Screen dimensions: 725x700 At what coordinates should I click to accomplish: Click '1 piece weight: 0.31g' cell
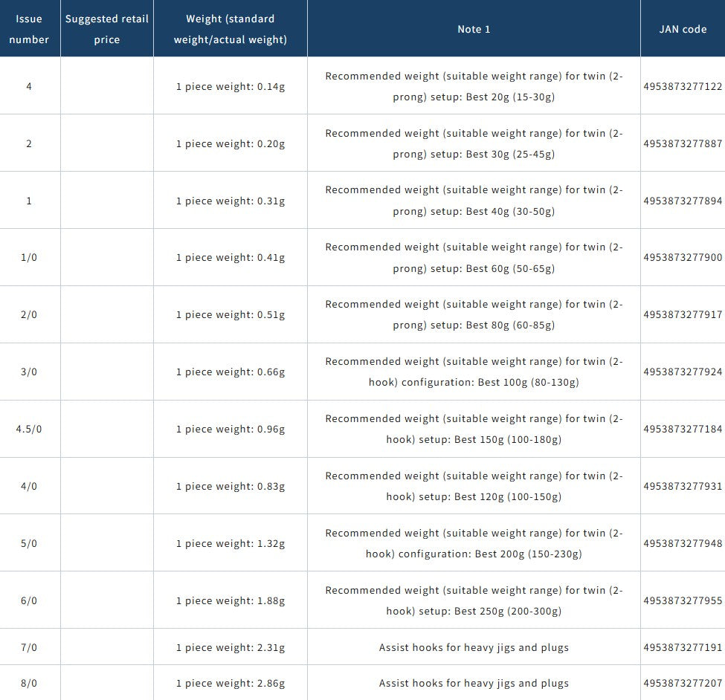[231, 201]
